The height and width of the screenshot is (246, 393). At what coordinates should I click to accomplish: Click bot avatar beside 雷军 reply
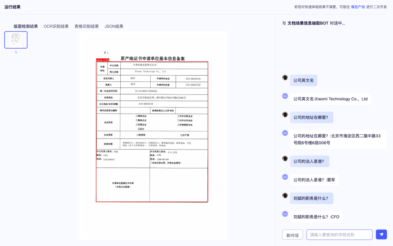285,177
